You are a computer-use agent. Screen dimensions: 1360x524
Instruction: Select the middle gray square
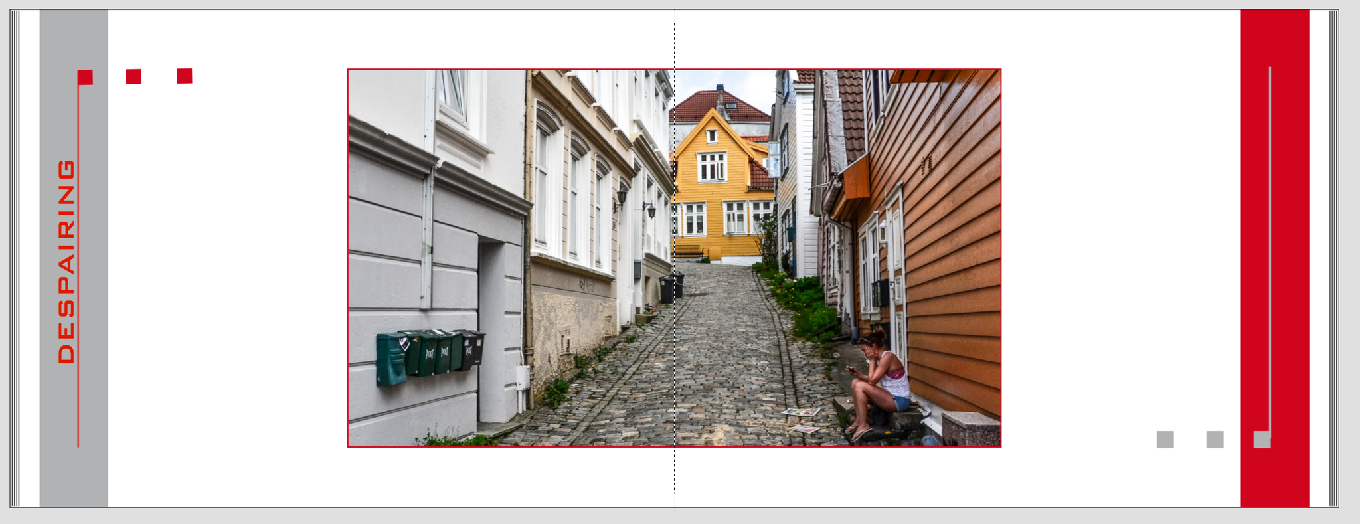tap(1215, 440)
